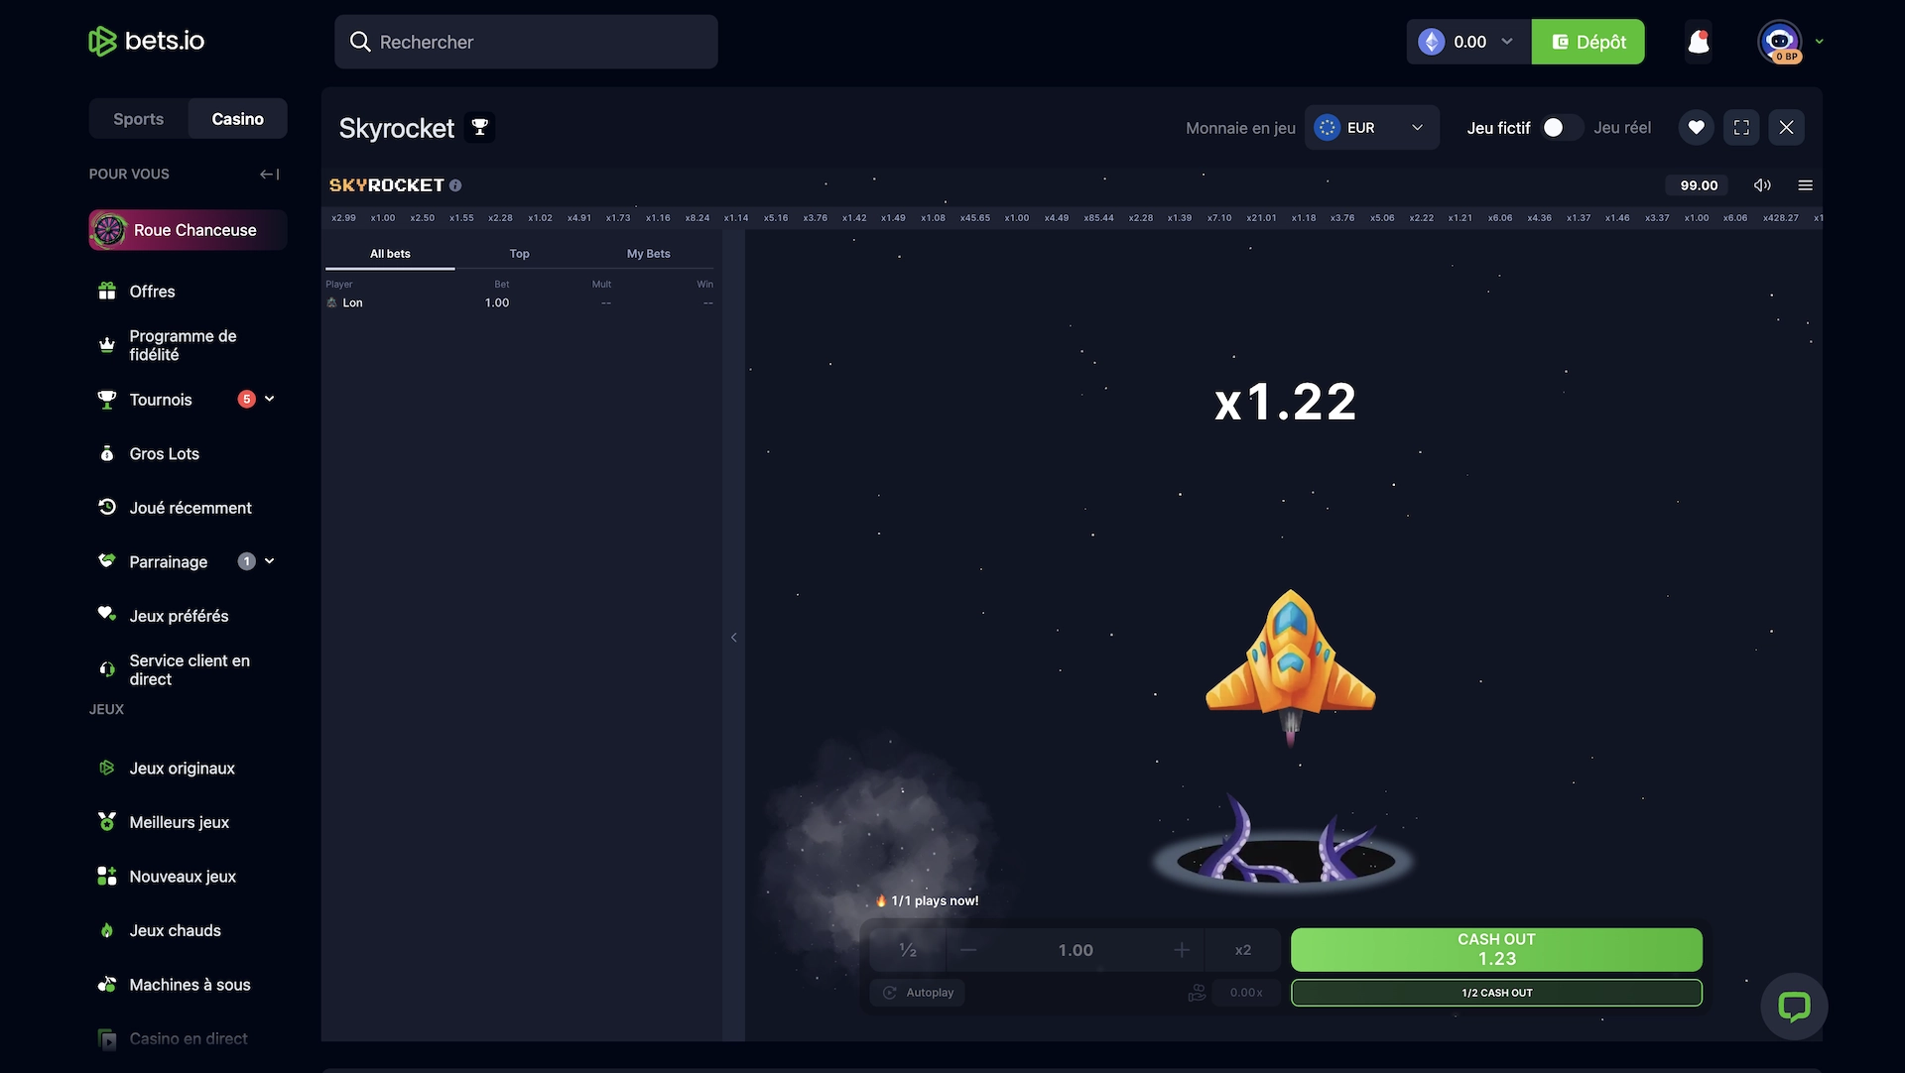Switch from Jeu fictif to Jeu réel
This screenshot has width=1905, height=1073.
1559,127
